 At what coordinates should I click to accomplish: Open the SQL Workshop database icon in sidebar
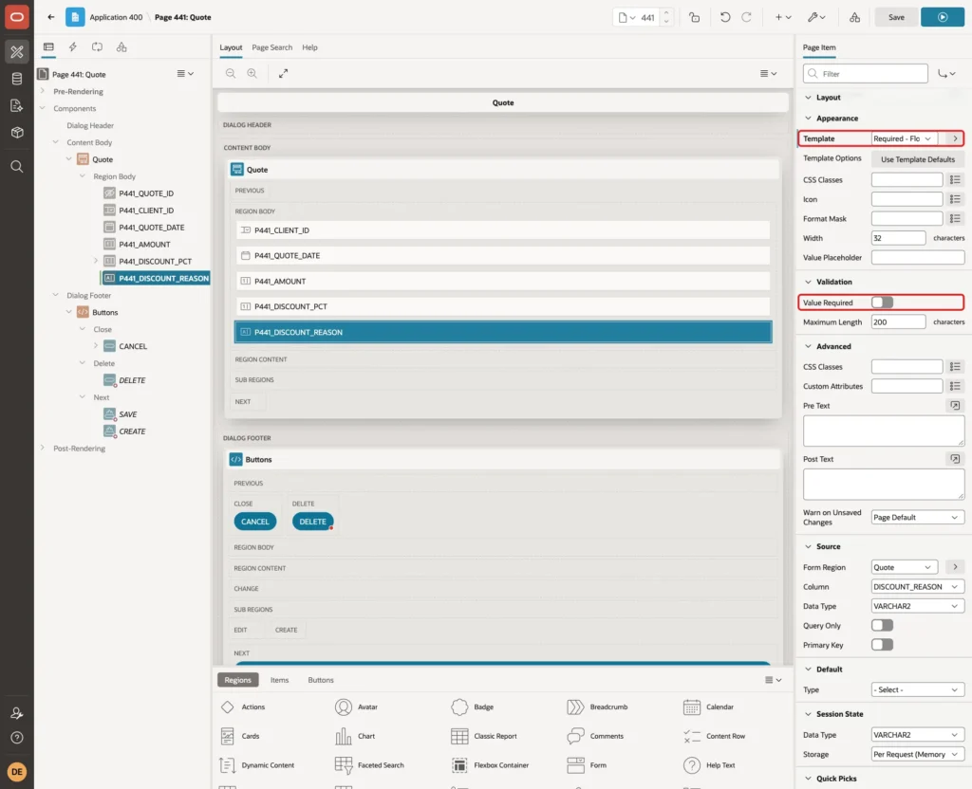(17, 79)
